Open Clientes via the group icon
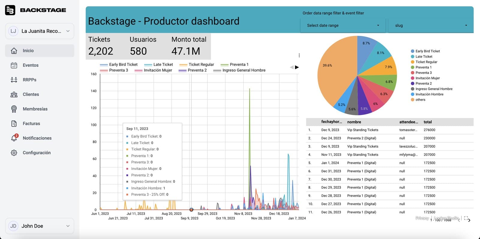The image size is (480, 239). [x=14, y=94]
